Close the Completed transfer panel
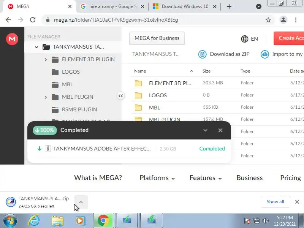This screenshot has width=304, height=228. (220, 130)
